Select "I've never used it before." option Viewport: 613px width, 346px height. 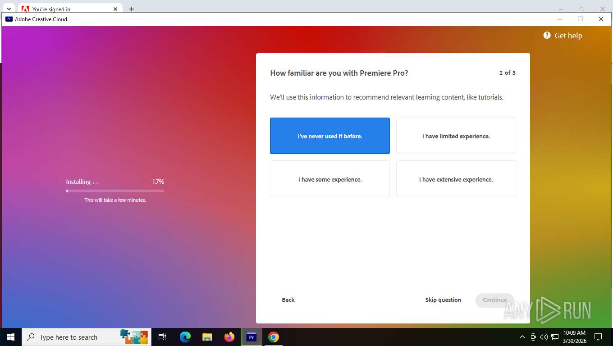330,136
